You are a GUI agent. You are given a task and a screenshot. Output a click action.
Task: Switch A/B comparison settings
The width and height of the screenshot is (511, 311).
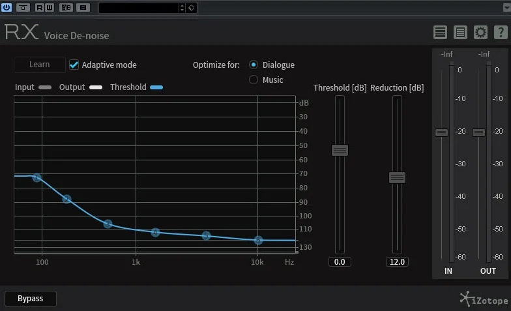66,7
